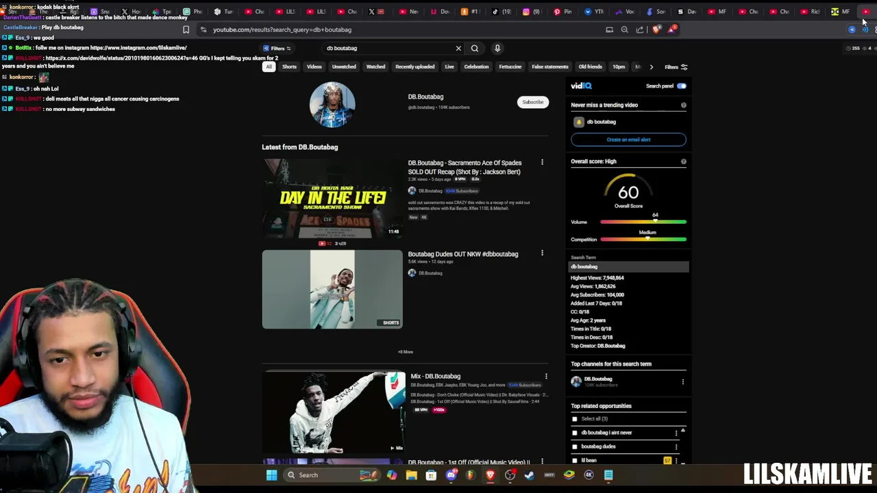
Task: Open DB.Boutabag channel avatar
Action: (332, 105)
